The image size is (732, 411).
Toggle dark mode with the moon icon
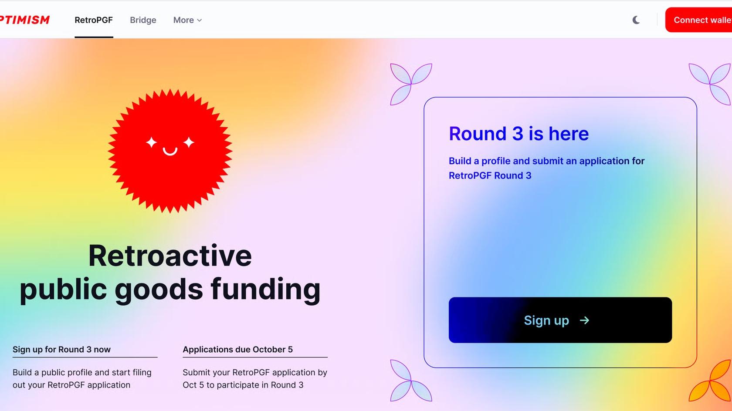636,20
